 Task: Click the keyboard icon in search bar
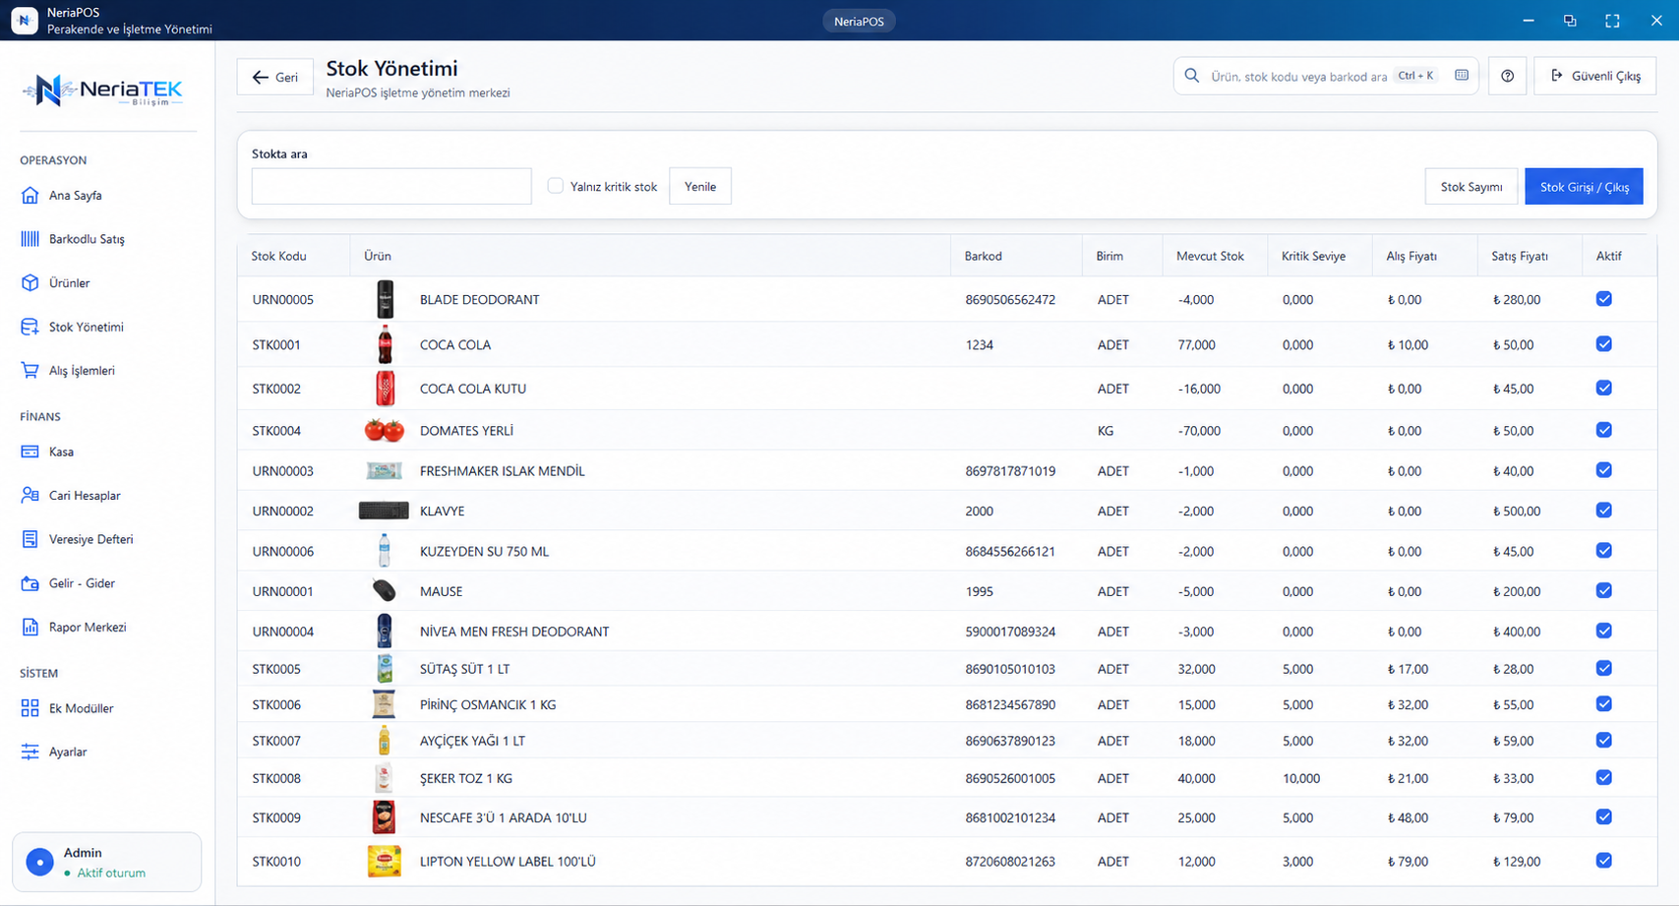pos(1462,76)
